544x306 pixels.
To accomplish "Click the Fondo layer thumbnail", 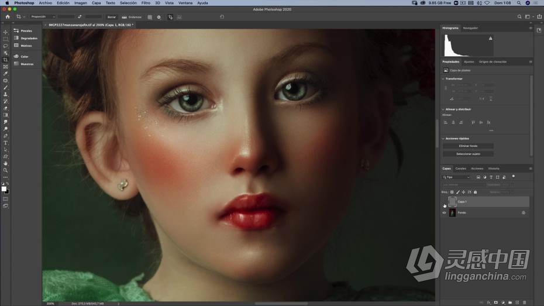I will [x=452, y=212].
